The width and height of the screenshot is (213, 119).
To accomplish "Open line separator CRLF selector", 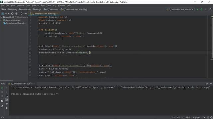I will coord(180,118).
